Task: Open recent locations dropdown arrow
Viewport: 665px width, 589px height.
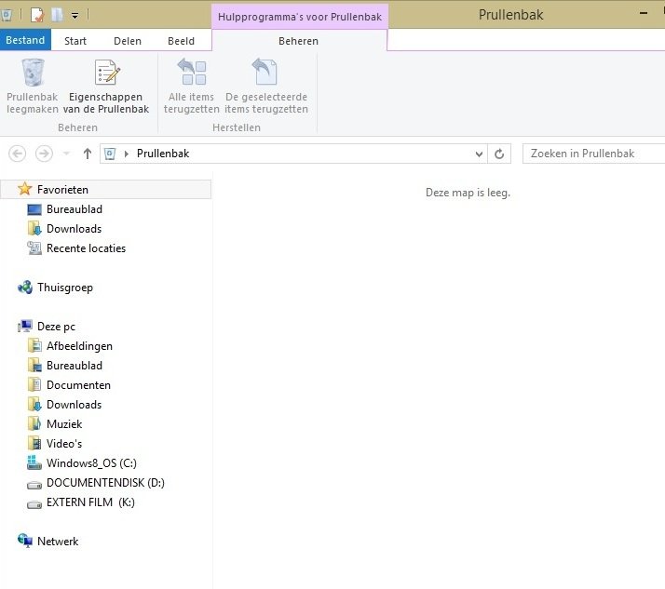Action: 66,154
